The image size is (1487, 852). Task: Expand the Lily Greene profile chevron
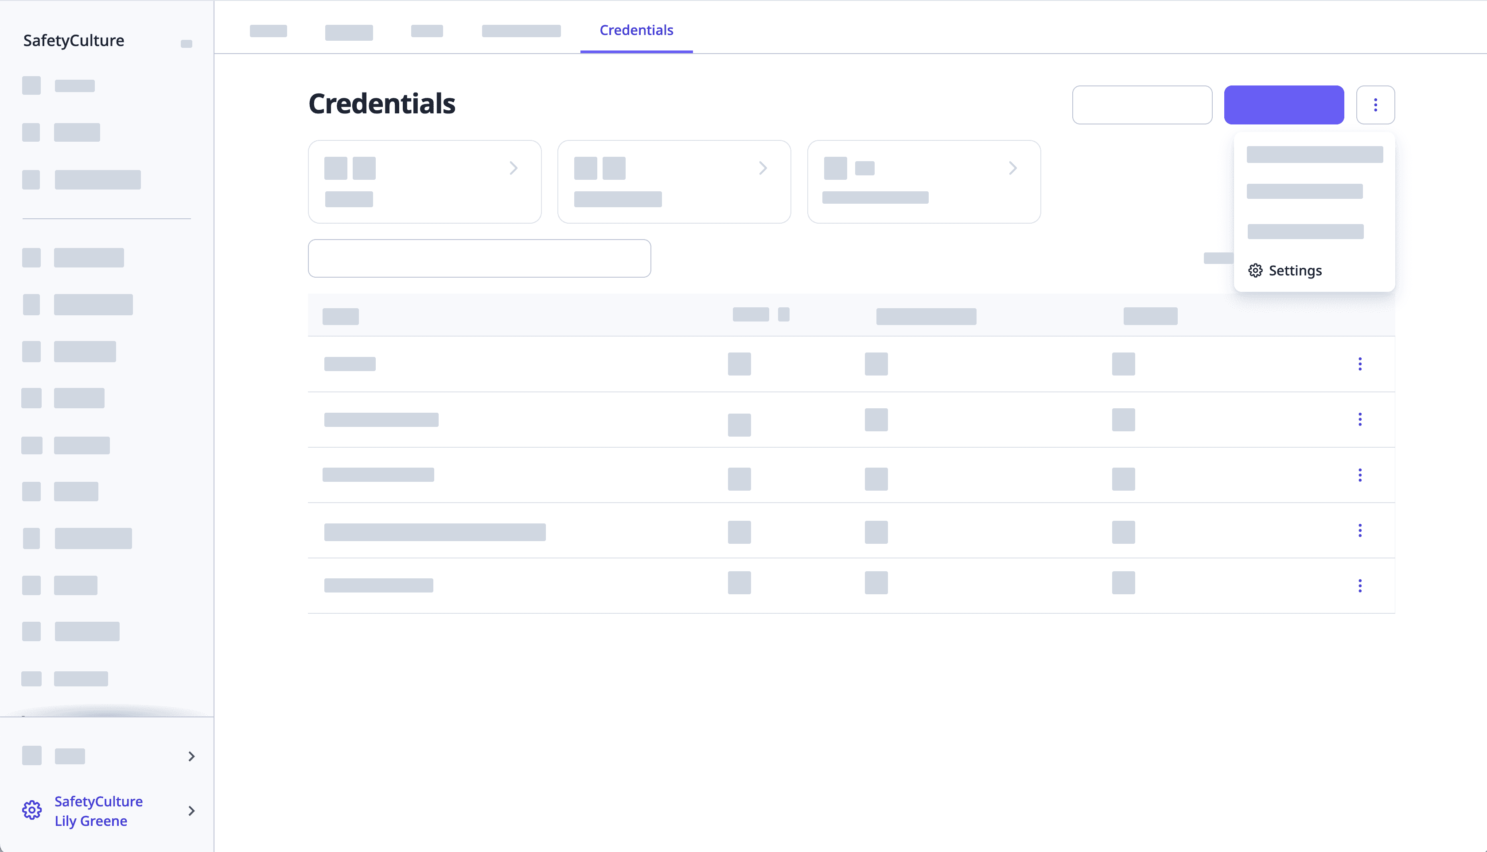(191, 810)
